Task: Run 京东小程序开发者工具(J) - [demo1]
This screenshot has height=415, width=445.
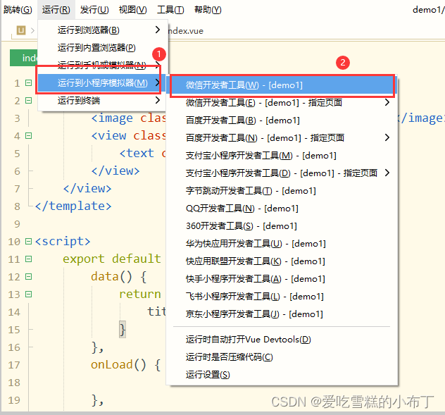Action: click(282, 314)
